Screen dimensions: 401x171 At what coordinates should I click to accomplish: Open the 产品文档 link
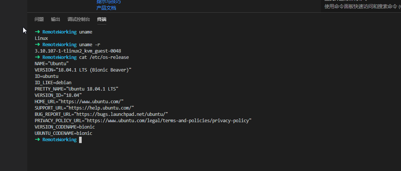click(106, 8)
